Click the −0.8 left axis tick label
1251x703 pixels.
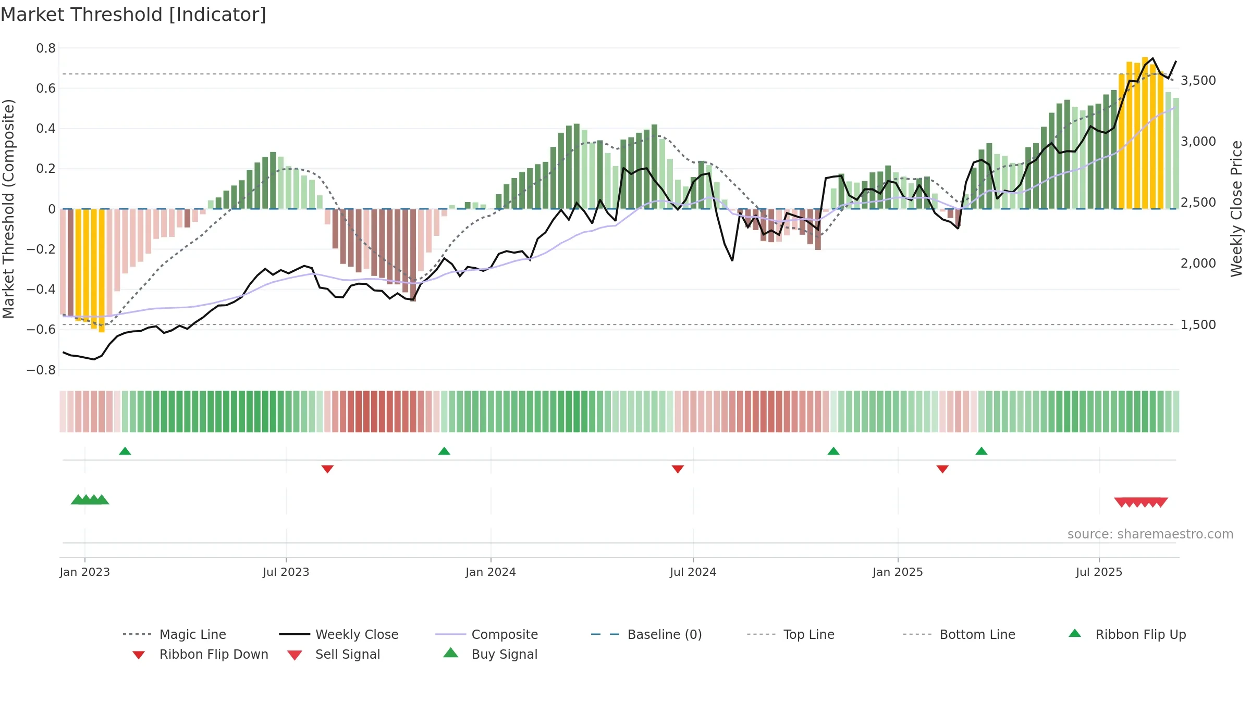[x=41, y=370]
